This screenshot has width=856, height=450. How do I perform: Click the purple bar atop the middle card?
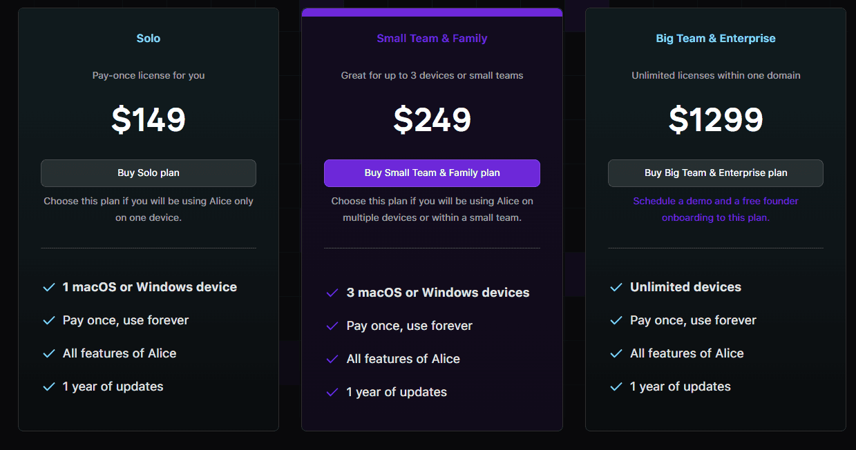pos(432,11)
